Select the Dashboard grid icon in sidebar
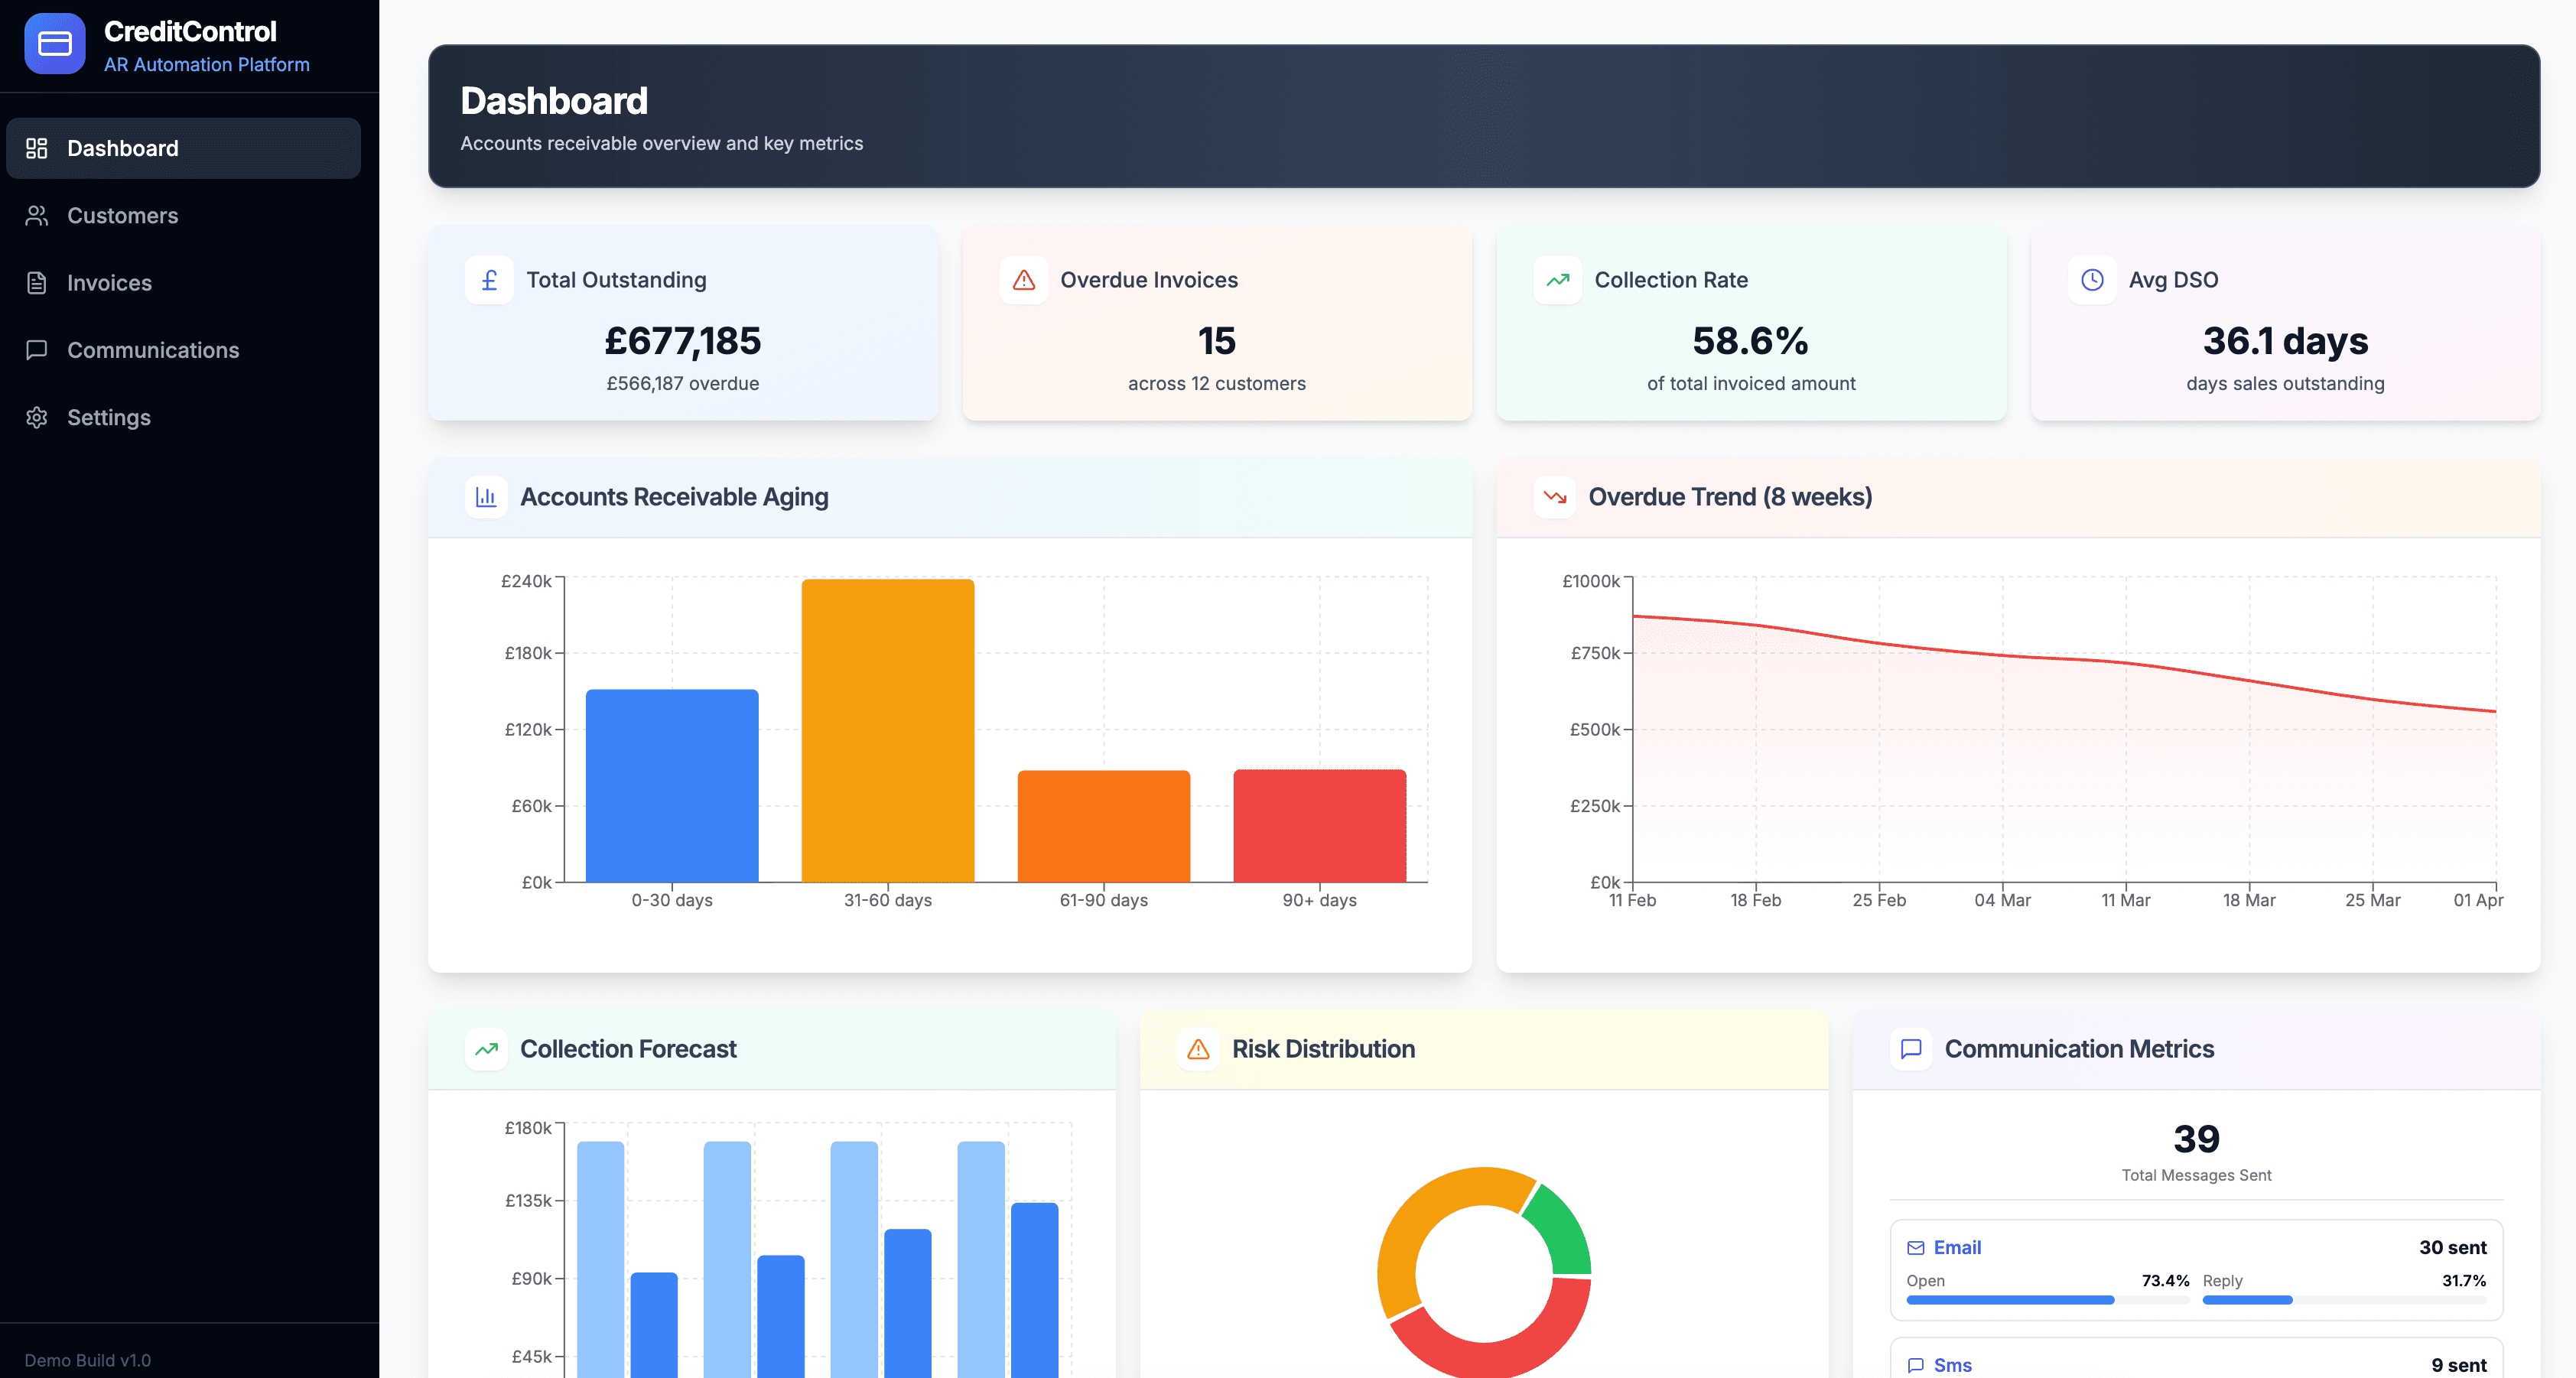The width and height of the screenshot is (2576, 1378). (37, 148)
